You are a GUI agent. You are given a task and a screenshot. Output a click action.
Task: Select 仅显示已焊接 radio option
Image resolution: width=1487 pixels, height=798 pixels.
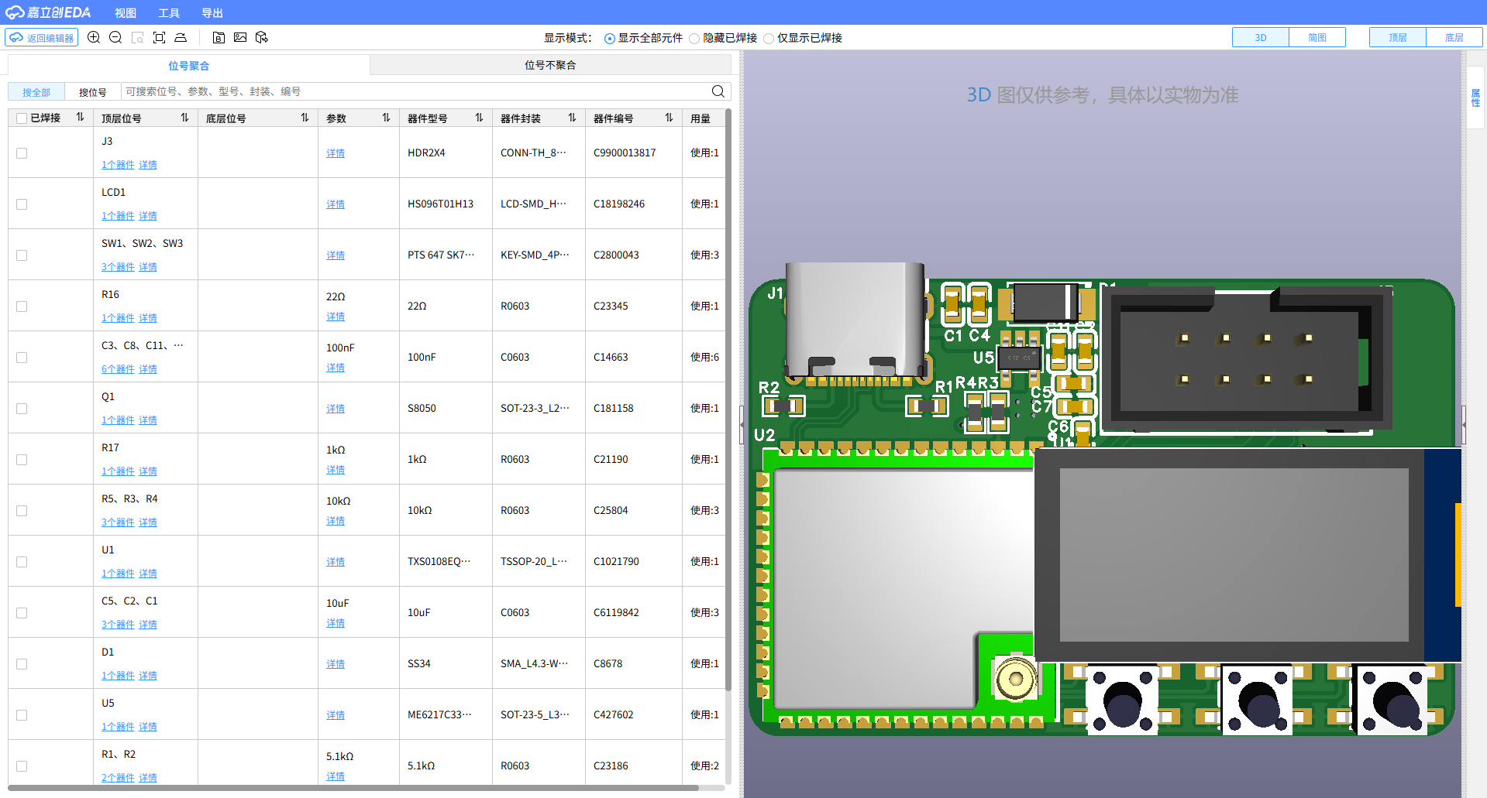pyautogui.click(x=769, y=38)
